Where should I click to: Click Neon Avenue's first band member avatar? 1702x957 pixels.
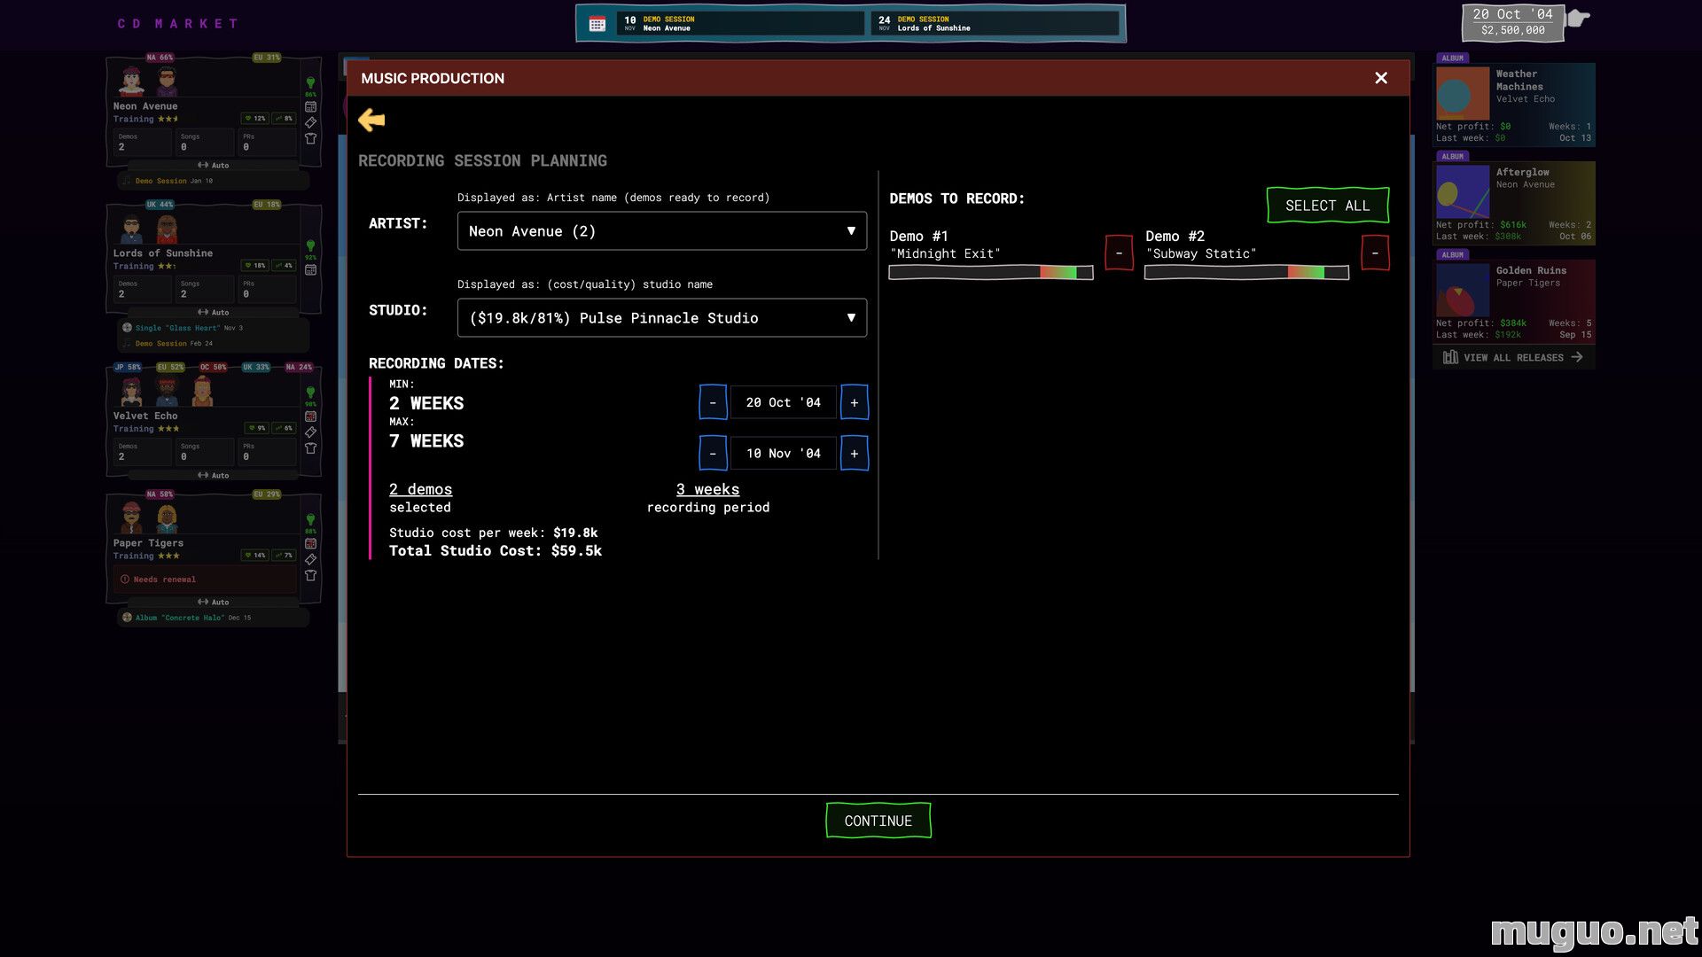pos(132,82)
